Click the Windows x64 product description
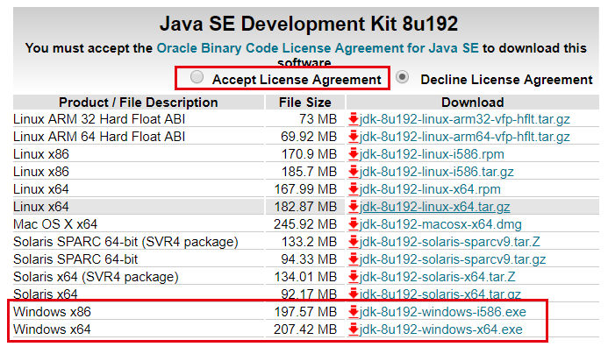Image resolution: width=608 pixels, height=354 pixels. pyautogui.click(x=52, y=329)
